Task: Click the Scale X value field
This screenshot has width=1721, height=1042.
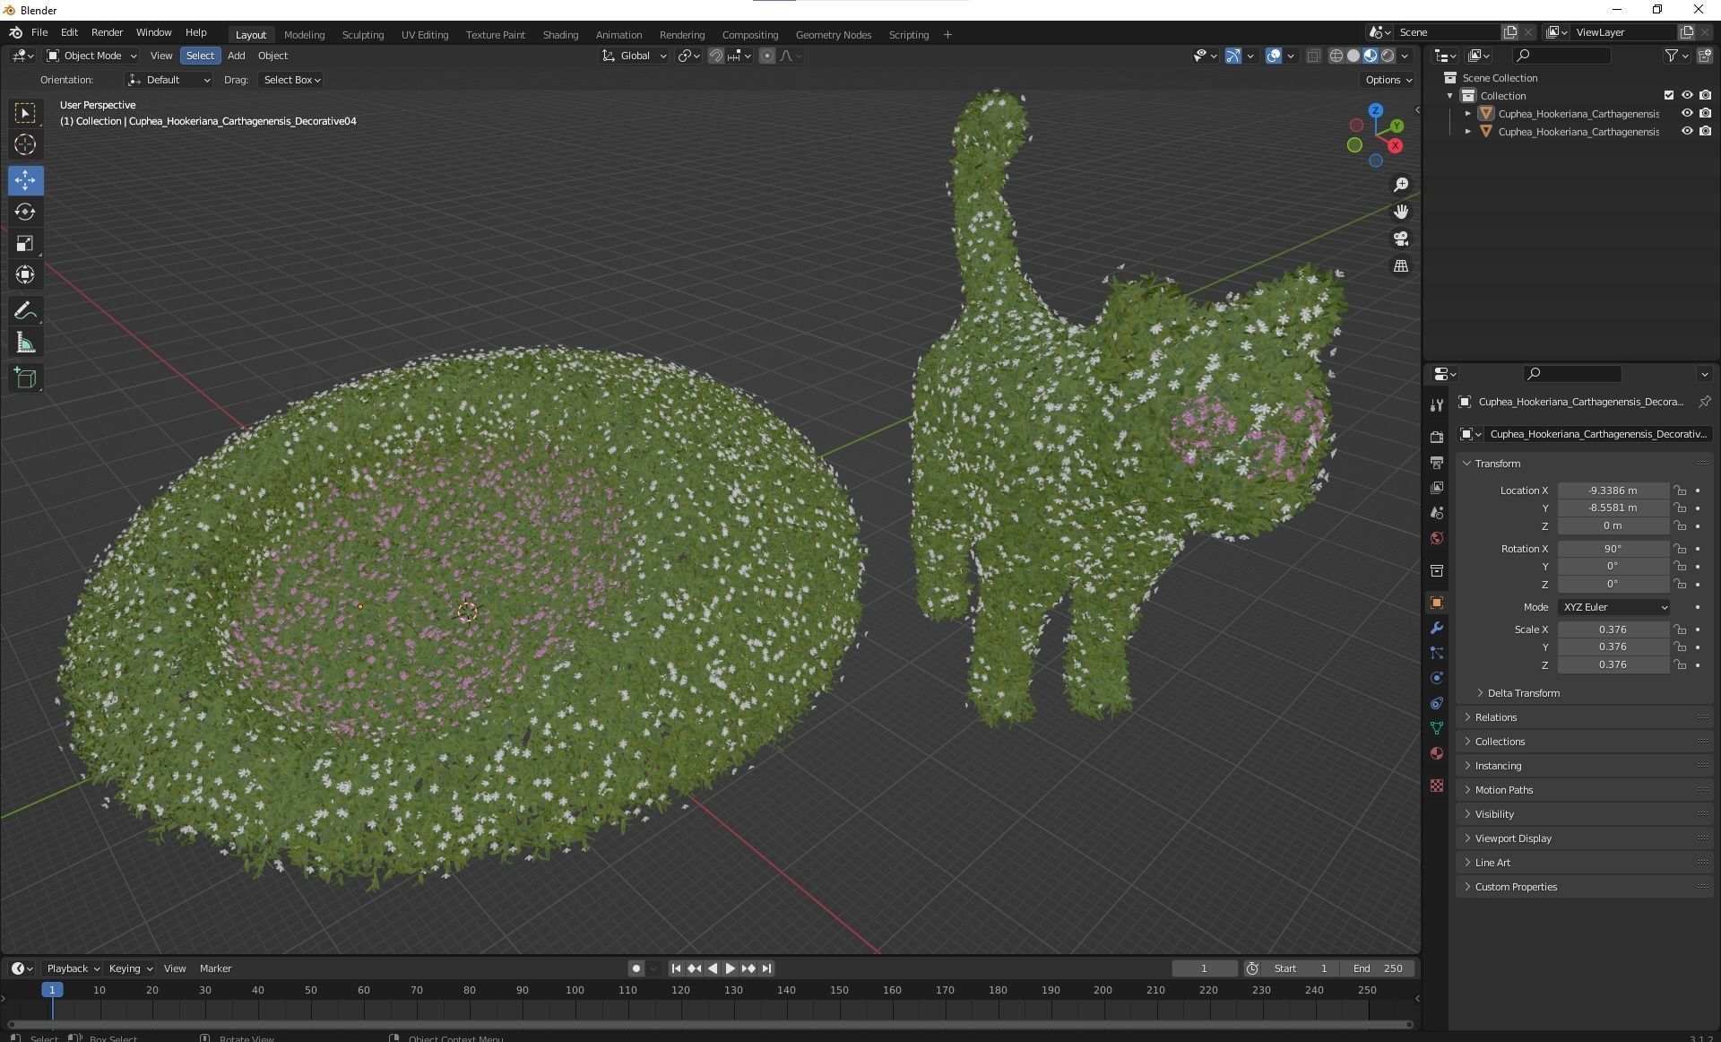Action: (x=1612, y=630)
